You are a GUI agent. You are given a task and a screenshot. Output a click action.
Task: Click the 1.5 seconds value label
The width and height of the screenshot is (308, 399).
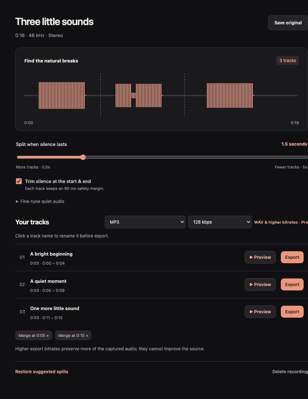coord(294,144)
